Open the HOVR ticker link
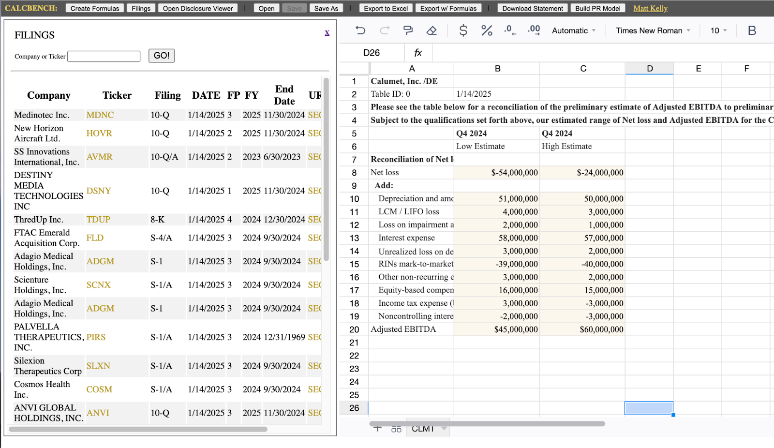 click(99, 133)
